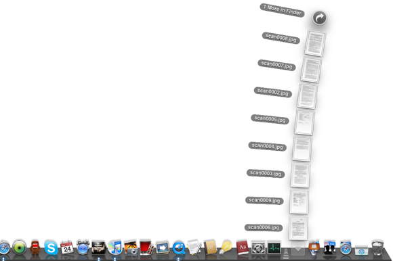Open the scan0009.jpg thumbnail

coord(299,201)
